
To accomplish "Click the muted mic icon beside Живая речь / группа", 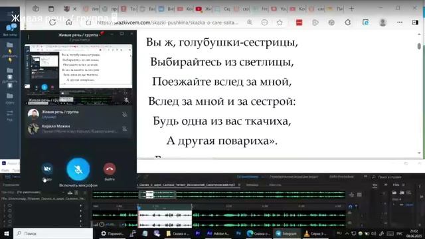I will 125,115.
